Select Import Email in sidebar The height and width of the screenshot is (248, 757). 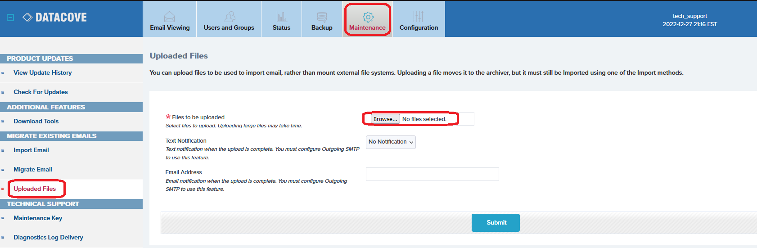coord(31,150)
